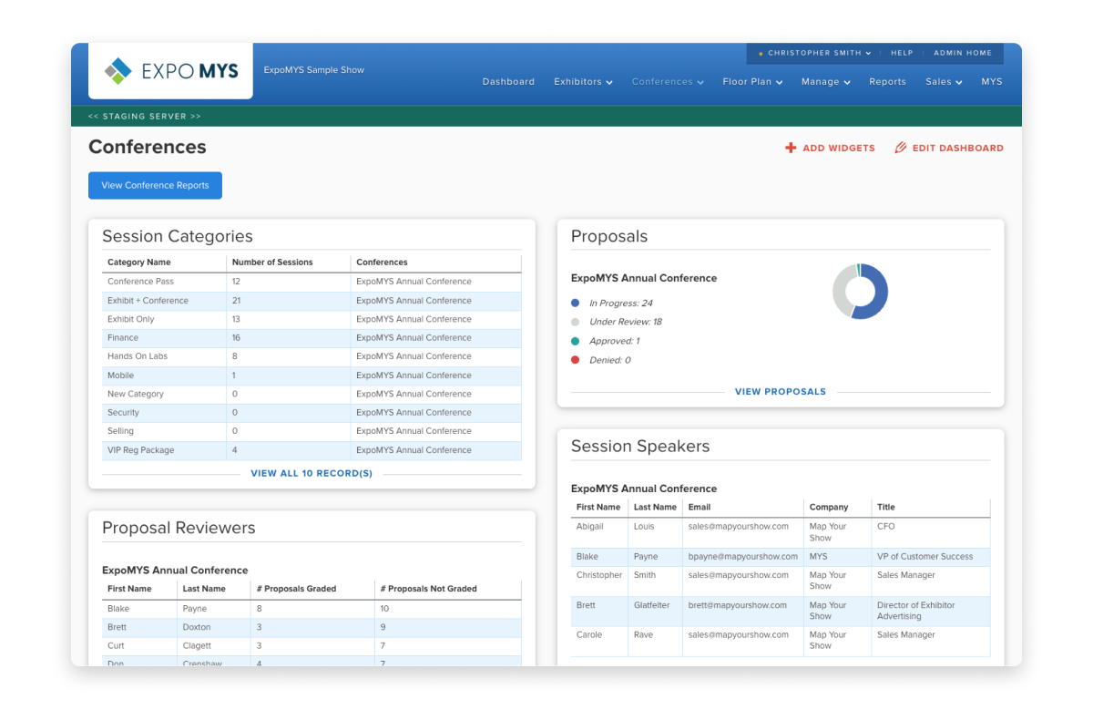Click the blue In Progress legend dot
Screen dimensions: 1093x710
[x=575, y=302]
